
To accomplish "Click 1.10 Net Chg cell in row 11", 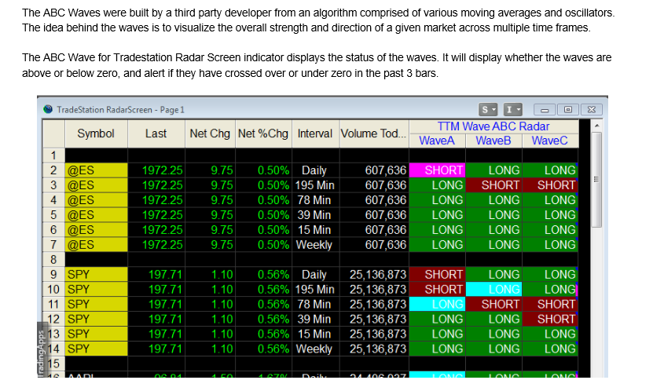I will pyautogui.click(x=211, y=304).
